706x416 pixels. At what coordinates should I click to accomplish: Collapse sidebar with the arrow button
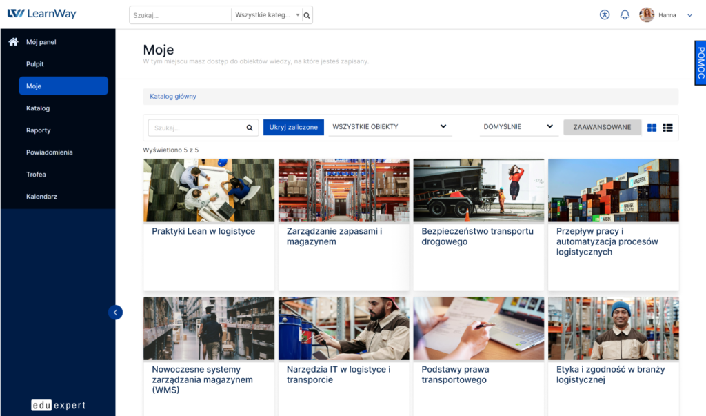[115, 313]
